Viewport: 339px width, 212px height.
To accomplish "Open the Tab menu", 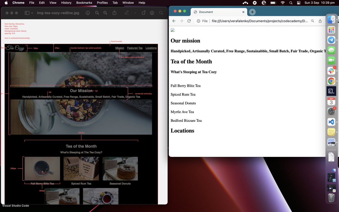I will [115, 3].
